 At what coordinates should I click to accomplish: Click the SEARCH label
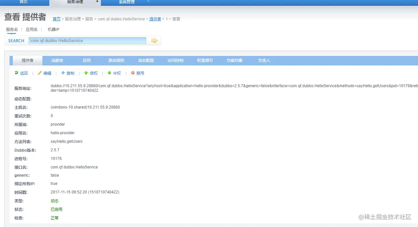pyautogui.click(x=16, y=41)
